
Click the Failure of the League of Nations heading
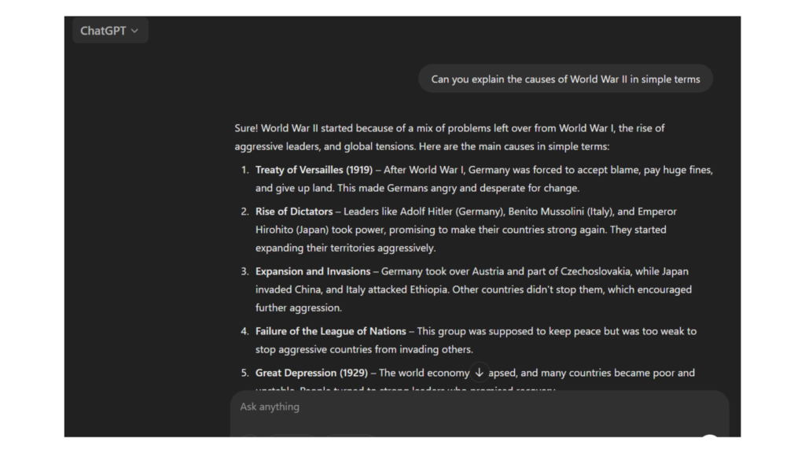[x=331, y=331]
